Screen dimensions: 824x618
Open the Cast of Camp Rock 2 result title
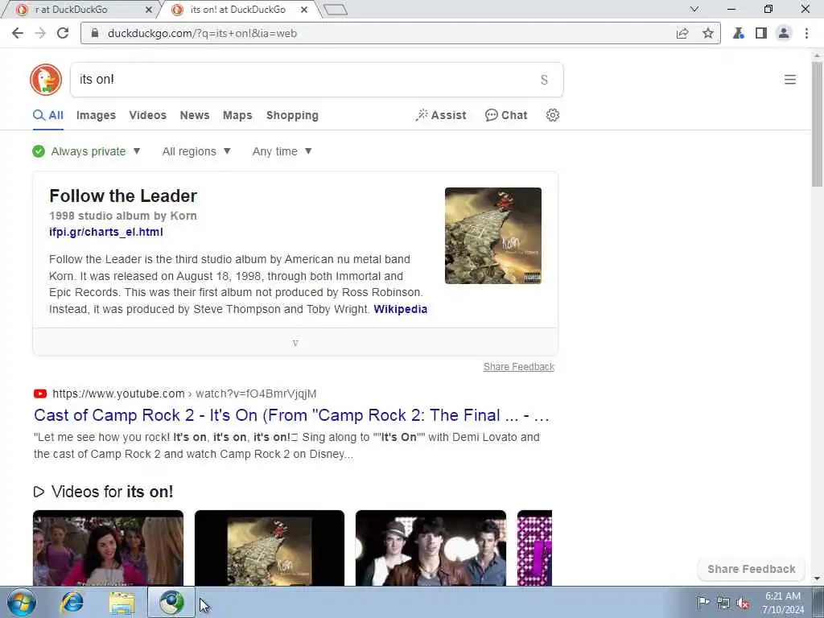291,415
